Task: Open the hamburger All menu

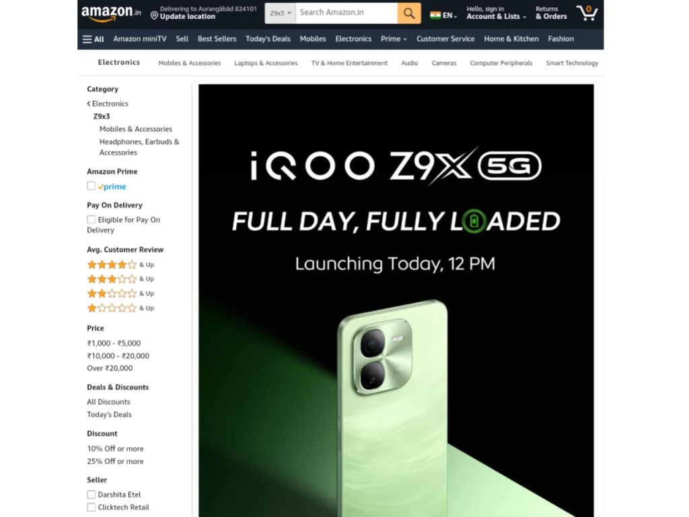Action: click(93, 39)
